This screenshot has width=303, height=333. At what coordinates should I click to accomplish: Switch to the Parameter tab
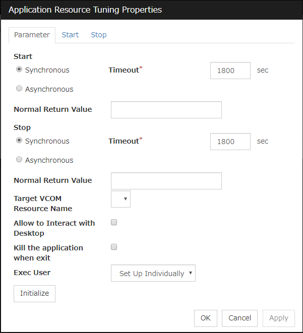32,35
